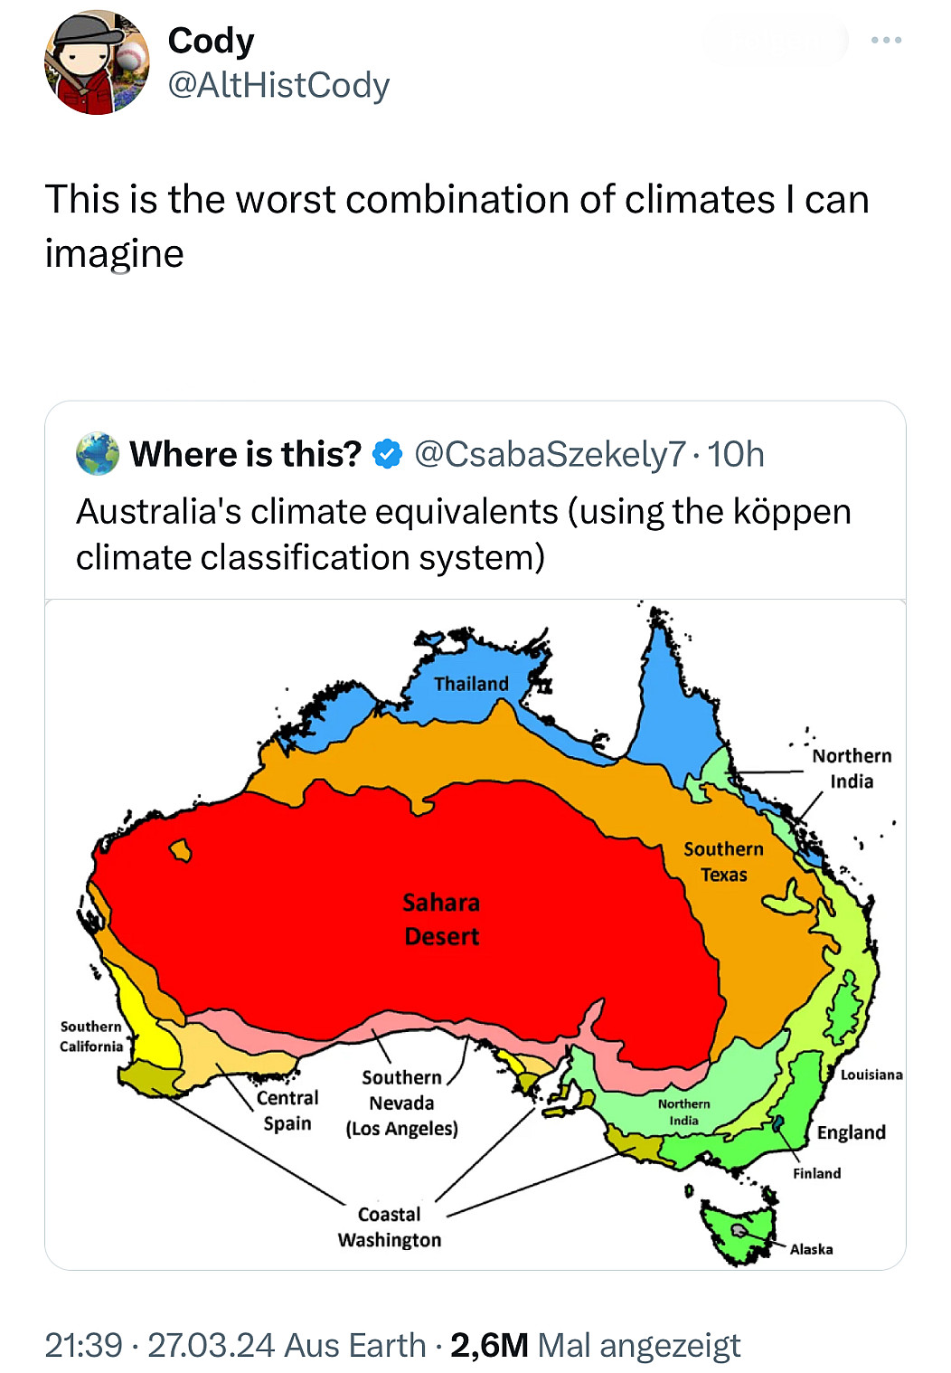Click the 'Coastal Washington' map label
Viewport: 951px width, 1373px height.
[x=390, y=1227]
